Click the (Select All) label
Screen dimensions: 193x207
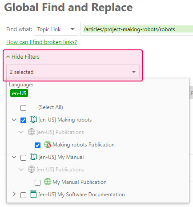tap(51, 107)
